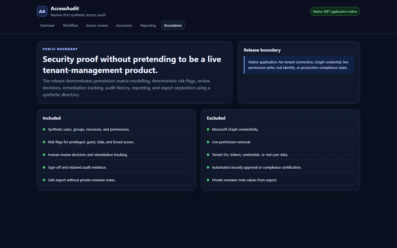Switch to the Workflow tab
The width and height of the screenshot is (397, 248).
(70, 25)
